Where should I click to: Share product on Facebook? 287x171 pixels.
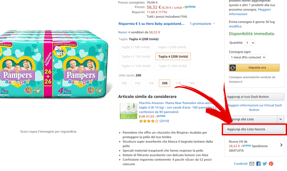pos(258,164)
